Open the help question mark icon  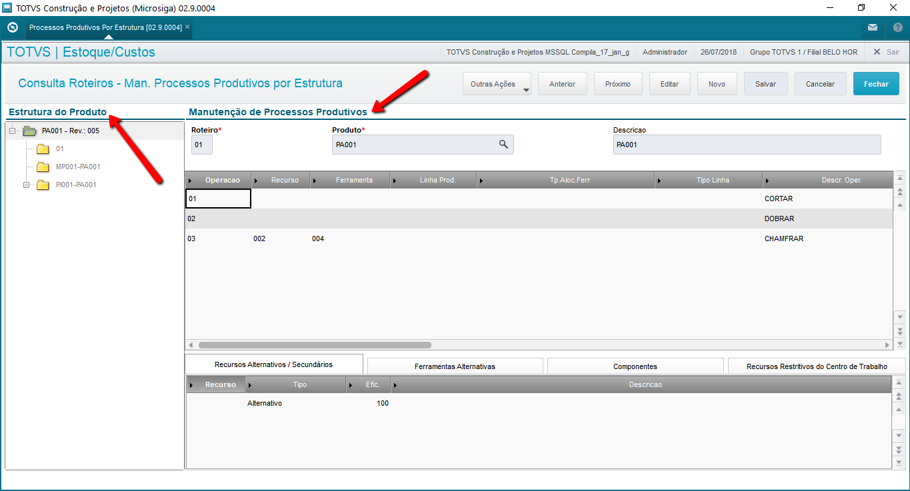click(x=897, y=28)
